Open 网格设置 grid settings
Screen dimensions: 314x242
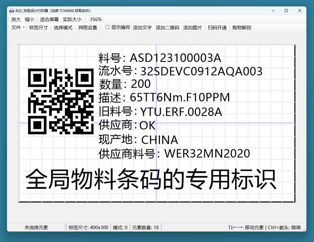pos(88,28)
